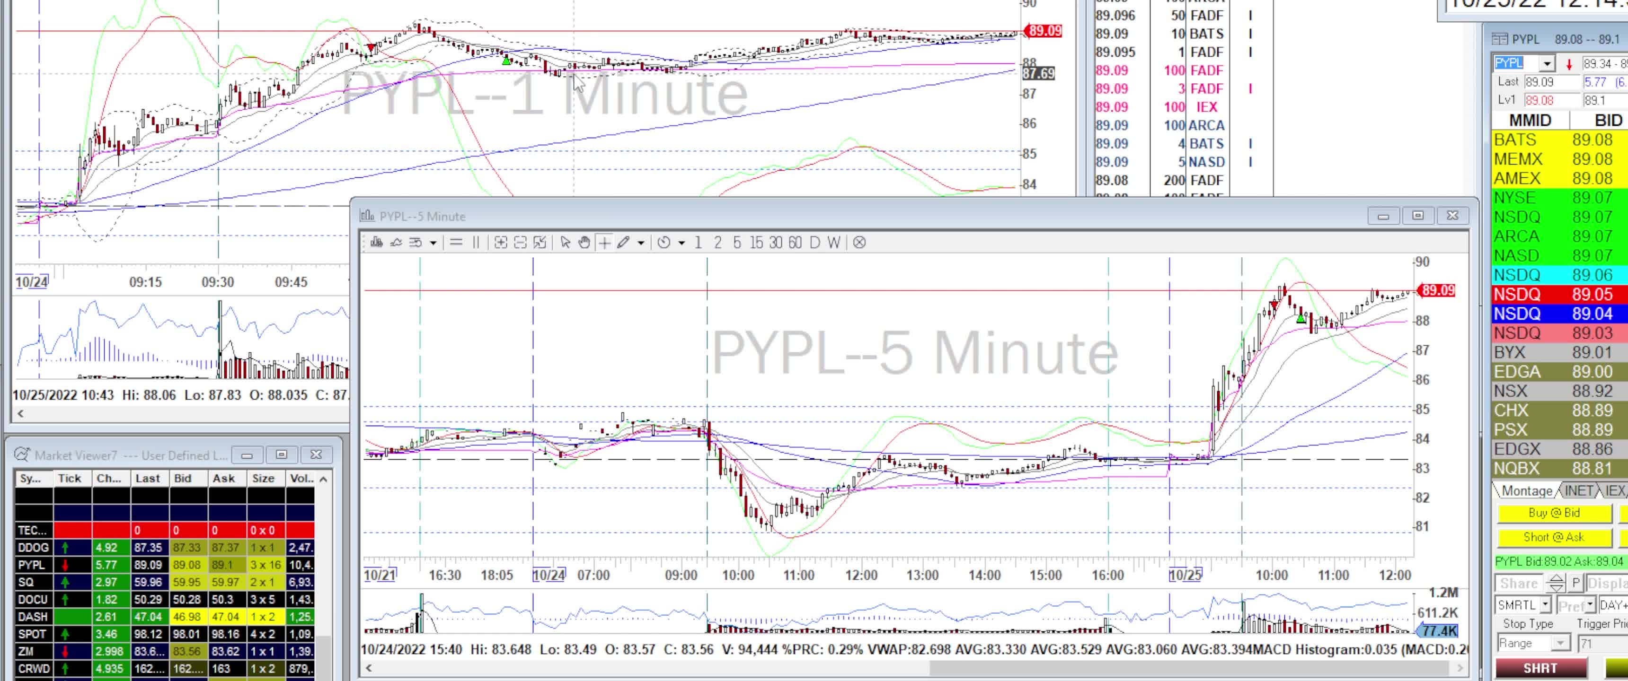Select the DDOG row in Market Viewer
Viewport: 1628px width, 681px height.
164,548
